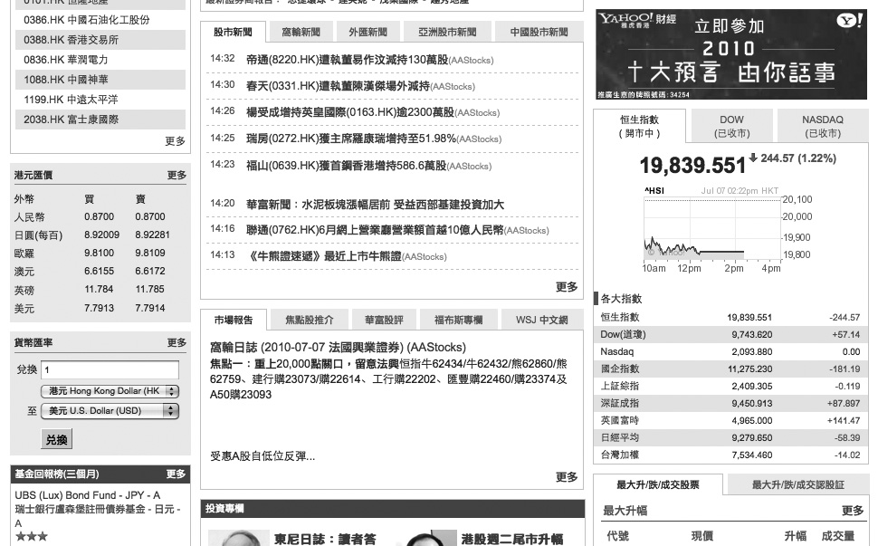Open 華富新聞 水泥板塊漲幅居前 article
Screen dimensions: 878x546
pyautogui.click(x=375, y=205)
